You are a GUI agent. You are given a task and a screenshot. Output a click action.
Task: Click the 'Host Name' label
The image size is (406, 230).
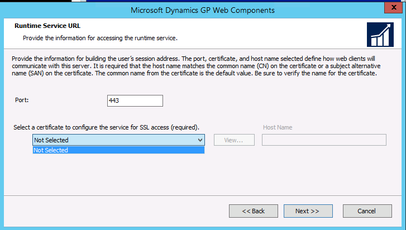tap(277, 127)
